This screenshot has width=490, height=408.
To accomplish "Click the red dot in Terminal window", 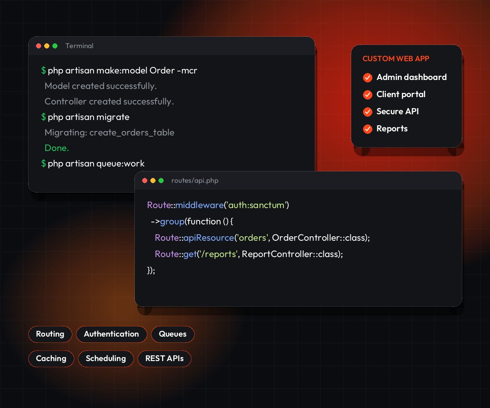I will coord(39,46).
